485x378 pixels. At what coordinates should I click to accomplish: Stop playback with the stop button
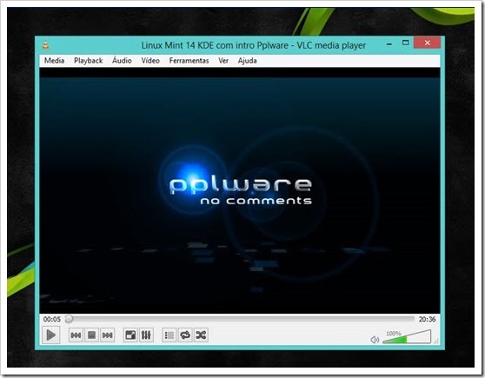(x=91, y=335)
